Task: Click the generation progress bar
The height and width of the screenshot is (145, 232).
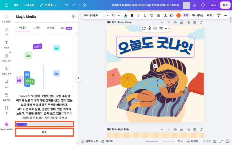Action: tap(44, 124)
